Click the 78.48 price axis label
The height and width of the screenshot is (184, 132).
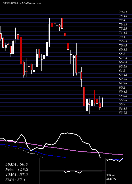tap(123, 16)
